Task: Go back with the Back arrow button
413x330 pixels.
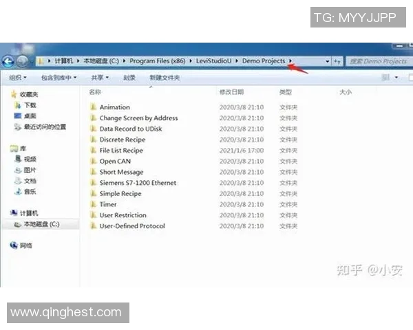Action: click(8, 62)
